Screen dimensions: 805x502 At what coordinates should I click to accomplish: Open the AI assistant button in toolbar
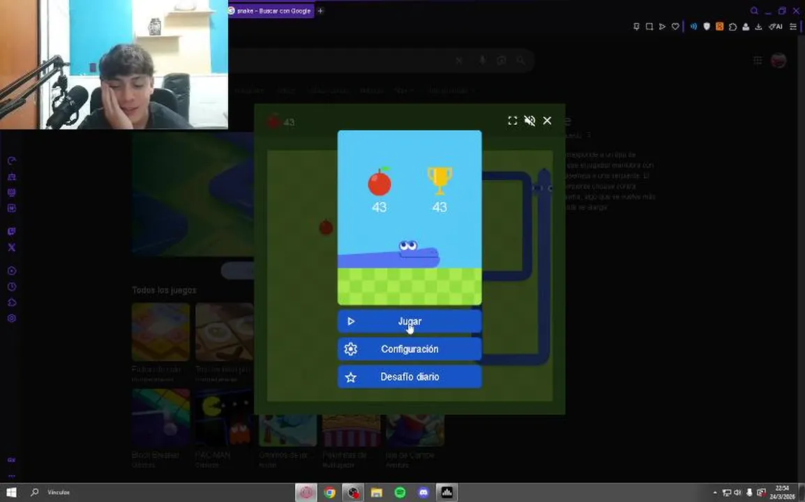coord(775,26)
